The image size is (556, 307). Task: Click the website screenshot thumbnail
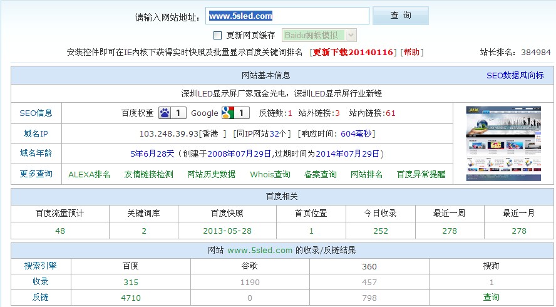tap(503, 143)
